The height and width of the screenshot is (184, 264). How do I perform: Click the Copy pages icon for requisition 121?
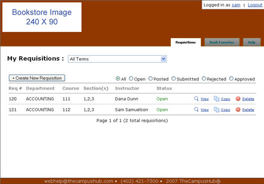coord(216,109)
